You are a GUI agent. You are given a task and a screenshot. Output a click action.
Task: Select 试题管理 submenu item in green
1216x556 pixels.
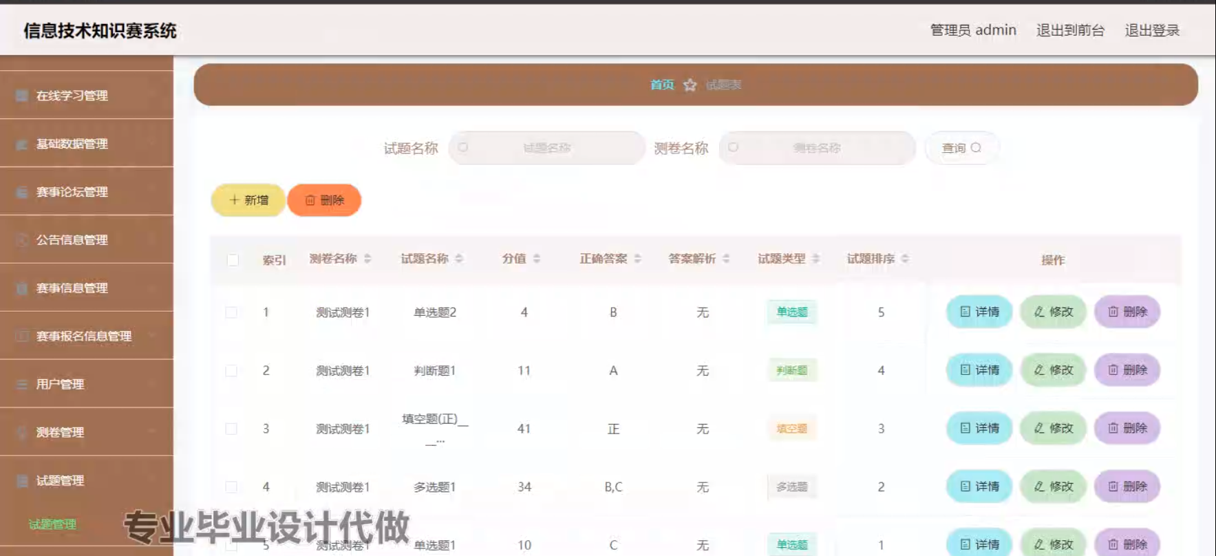click(x=52, y=524)
